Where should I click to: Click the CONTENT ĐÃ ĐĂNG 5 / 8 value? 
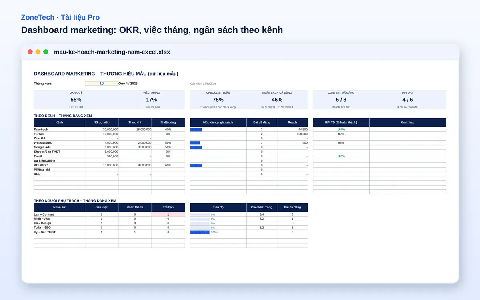pos(341,100)
